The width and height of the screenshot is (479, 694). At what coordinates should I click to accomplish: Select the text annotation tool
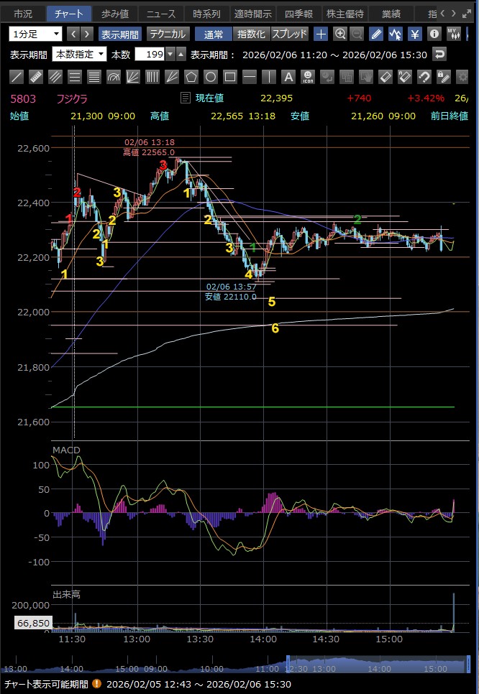click(288, 77)
